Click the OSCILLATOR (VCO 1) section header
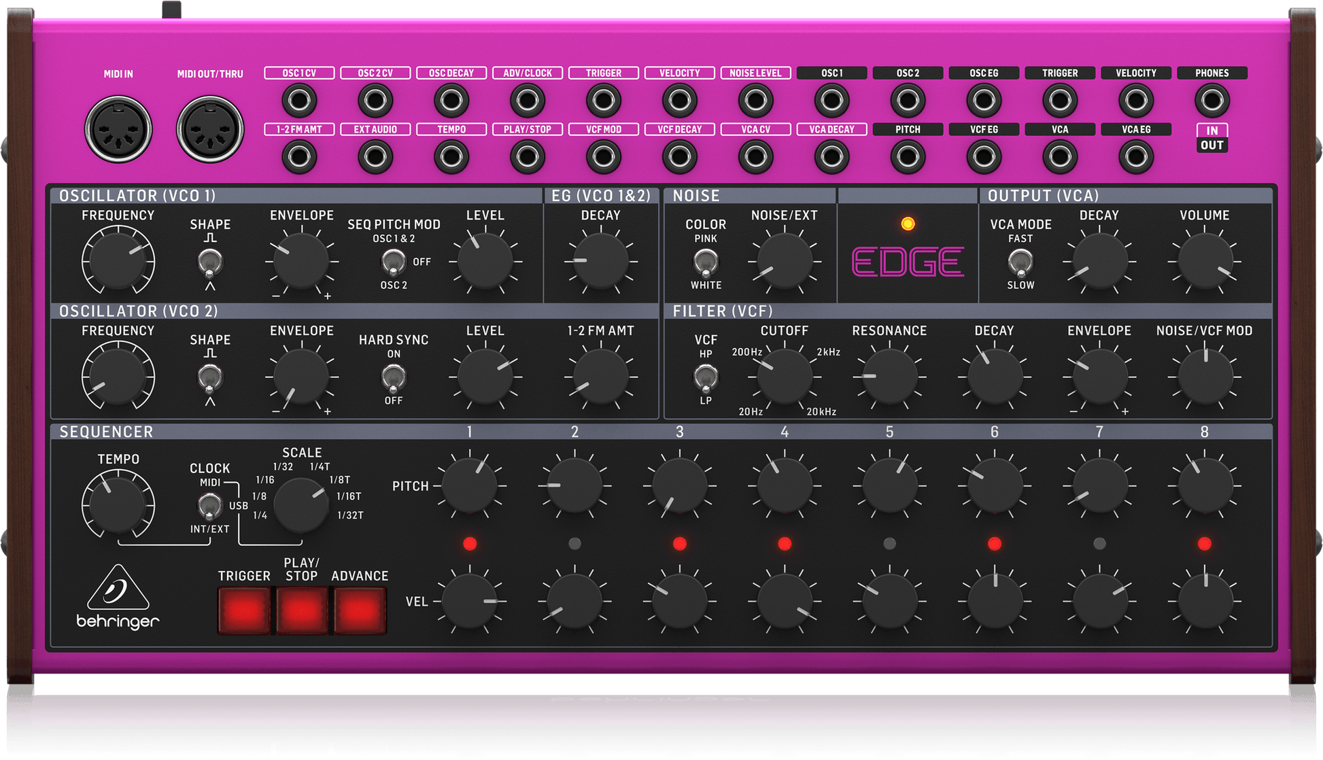The width and height of the screenshot is (1323, 760). (136, 196)
